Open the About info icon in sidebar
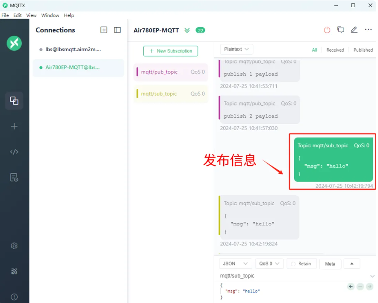Image resolution: width=378 pixels, height=303 pixels. pyautogui.click(x=14, y=297)
